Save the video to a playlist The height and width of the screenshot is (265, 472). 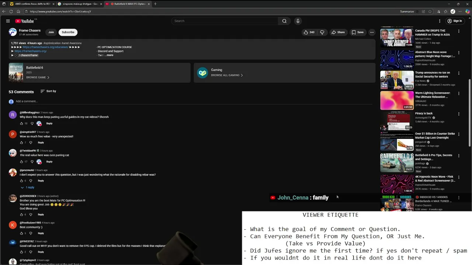(358, 32)
